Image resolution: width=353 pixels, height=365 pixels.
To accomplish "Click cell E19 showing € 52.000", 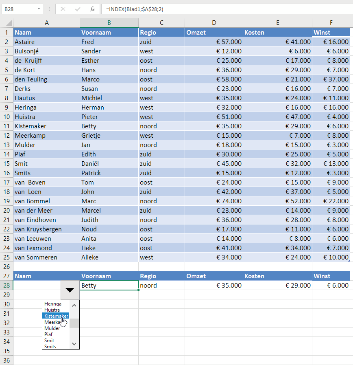I will pos(278,201).
